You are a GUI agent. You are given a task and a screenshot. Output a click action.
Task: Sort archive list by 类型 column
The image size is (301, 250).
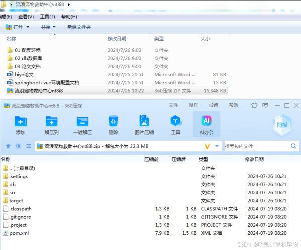203,159
